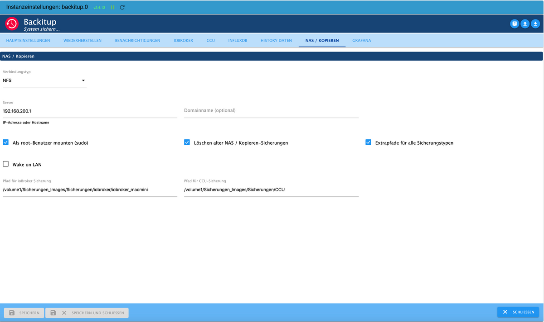
Task: Open History Daten tab
Action: pos(276,40)
